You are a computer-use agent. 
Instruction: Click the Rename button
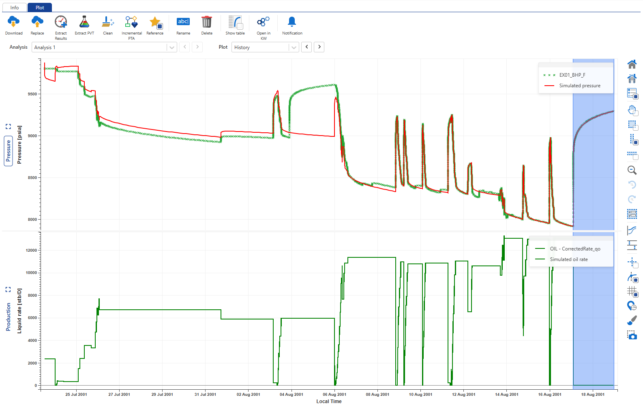click(183, 22)
